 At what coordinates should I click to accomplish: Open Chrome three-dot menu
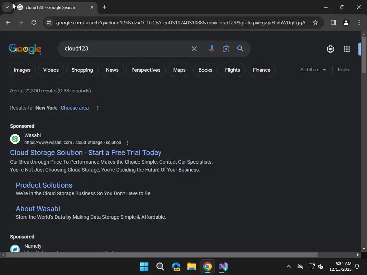coord(359,23)
